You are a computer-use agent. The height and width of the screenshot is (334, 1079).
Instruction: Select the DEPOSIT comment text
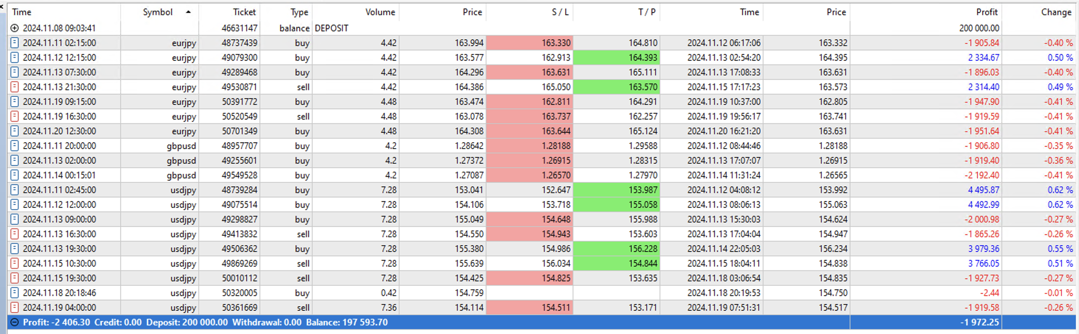(331, 28)
